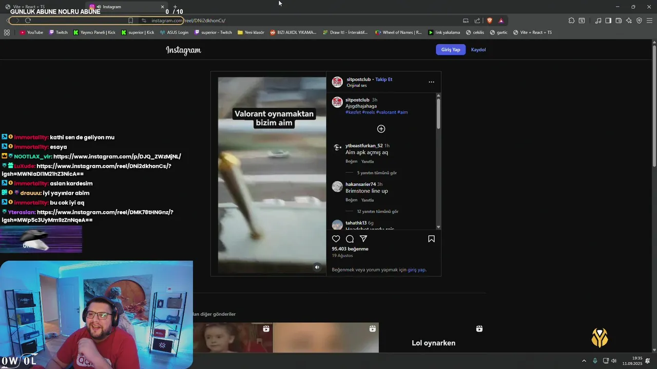Like the reel with heart icon
Screen dimensions: 657x369
coord(336,239)
